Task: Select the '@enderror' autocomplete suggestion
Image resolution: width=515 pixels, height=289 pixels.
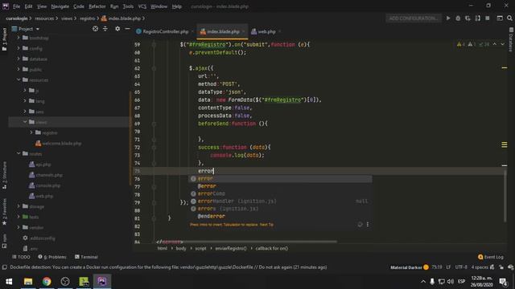Action: pyautogui.click(x=280, y=216)
